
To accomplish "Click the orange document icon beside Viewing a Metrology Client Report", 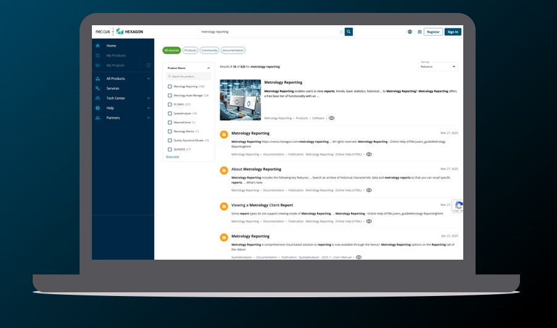I will [224, 206].
